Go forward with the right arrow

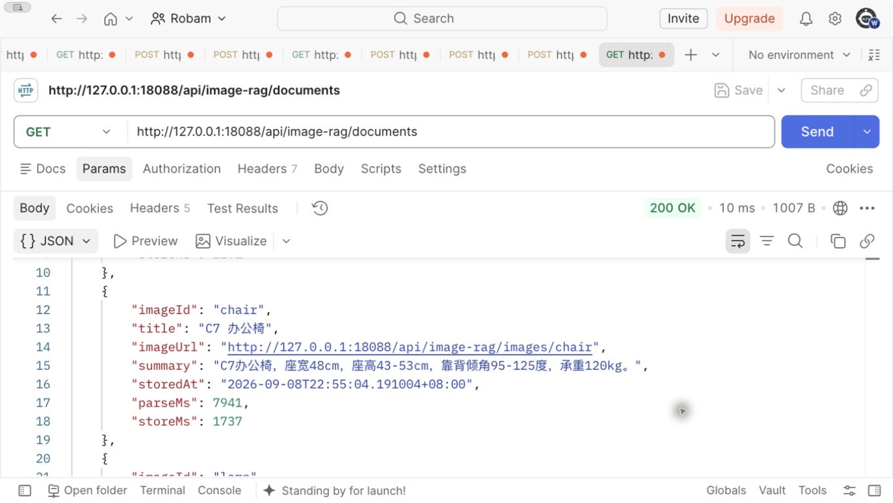[x=82, y=19]
